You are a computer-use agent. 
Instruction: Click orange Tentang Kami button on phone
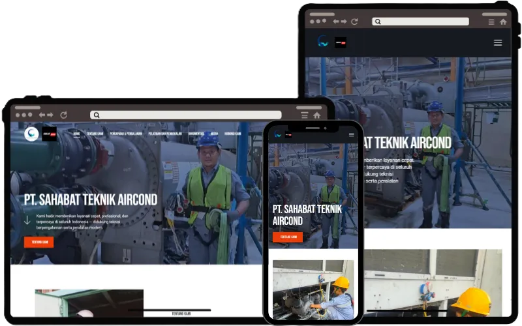pyautogui.click(x=288, y=237)
